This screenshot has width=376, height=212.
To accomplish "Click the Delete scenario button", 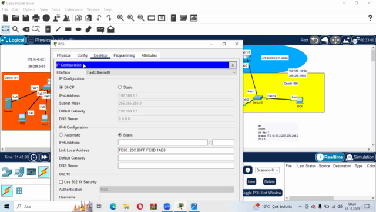I will tap(269, 182).
